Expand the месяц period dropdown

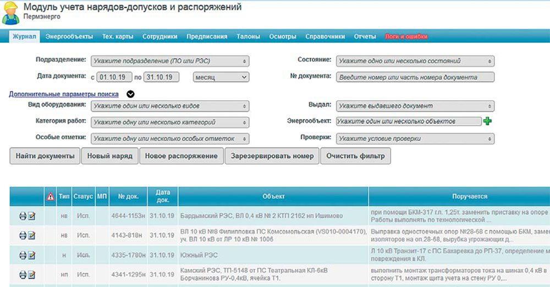pyautogui.click(x=221, y=77)
